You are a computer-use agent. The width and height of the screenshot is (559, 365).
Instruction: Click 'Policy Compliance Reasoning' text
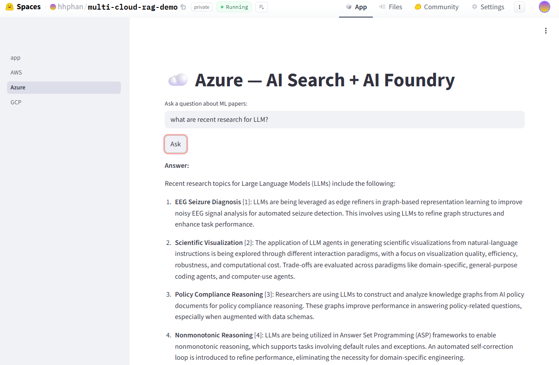[219, 294]
